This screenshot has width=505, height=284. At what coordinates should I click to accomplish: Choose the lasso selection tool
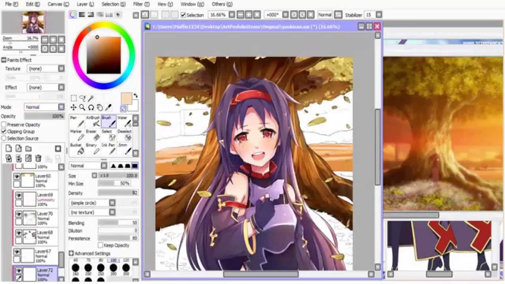click(x=82, y=98)
